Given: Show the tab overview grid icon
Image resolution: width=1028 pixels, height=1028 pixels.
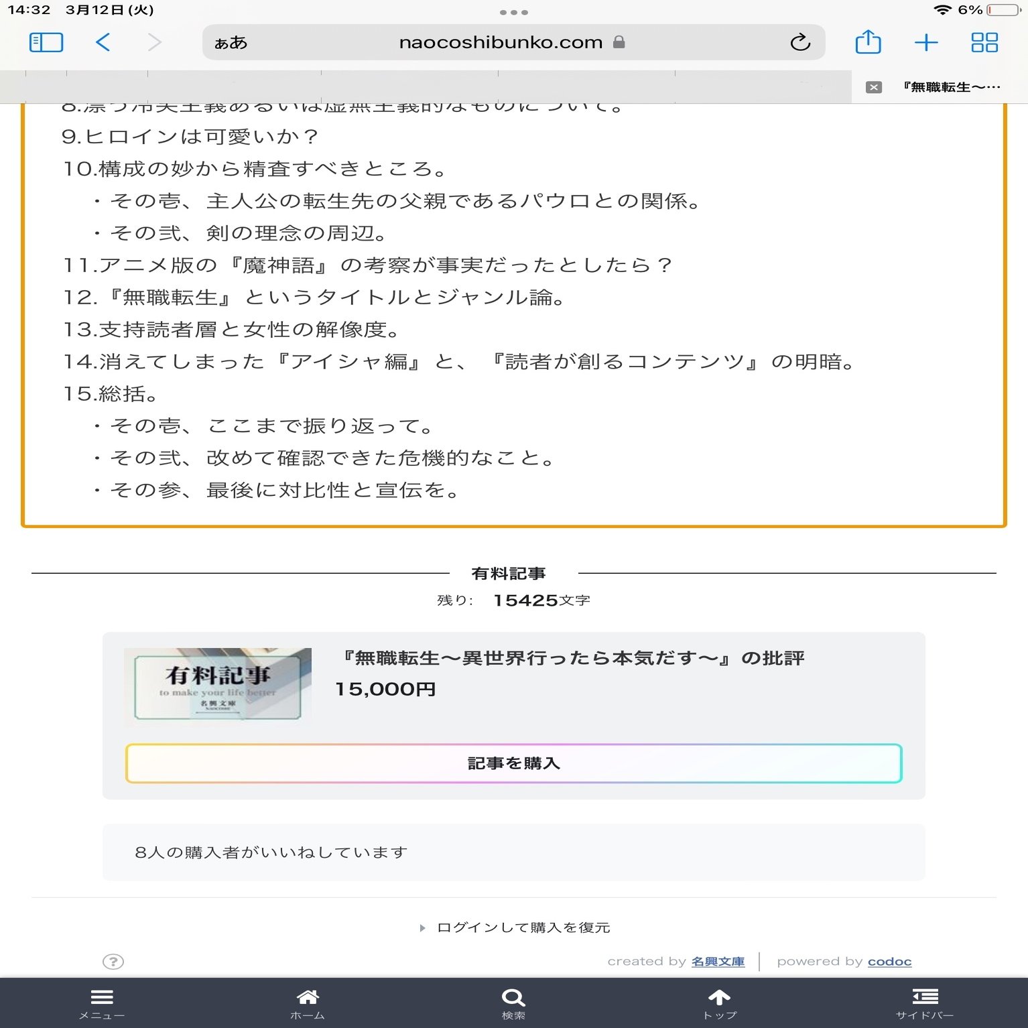Looking at the screenshot, I should click(x=984, y=43).
